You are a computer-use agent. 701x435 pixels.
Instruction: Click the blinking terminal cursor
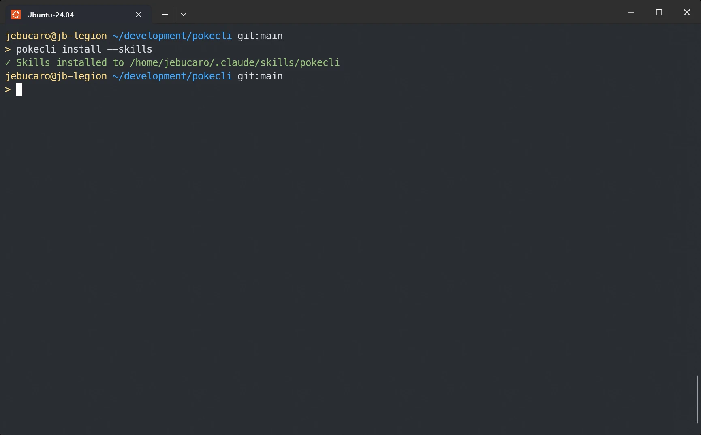click(x=19, y=90)
